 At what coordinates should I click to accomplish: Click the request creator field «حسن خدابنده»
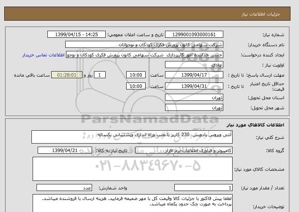tap(144, 54)
